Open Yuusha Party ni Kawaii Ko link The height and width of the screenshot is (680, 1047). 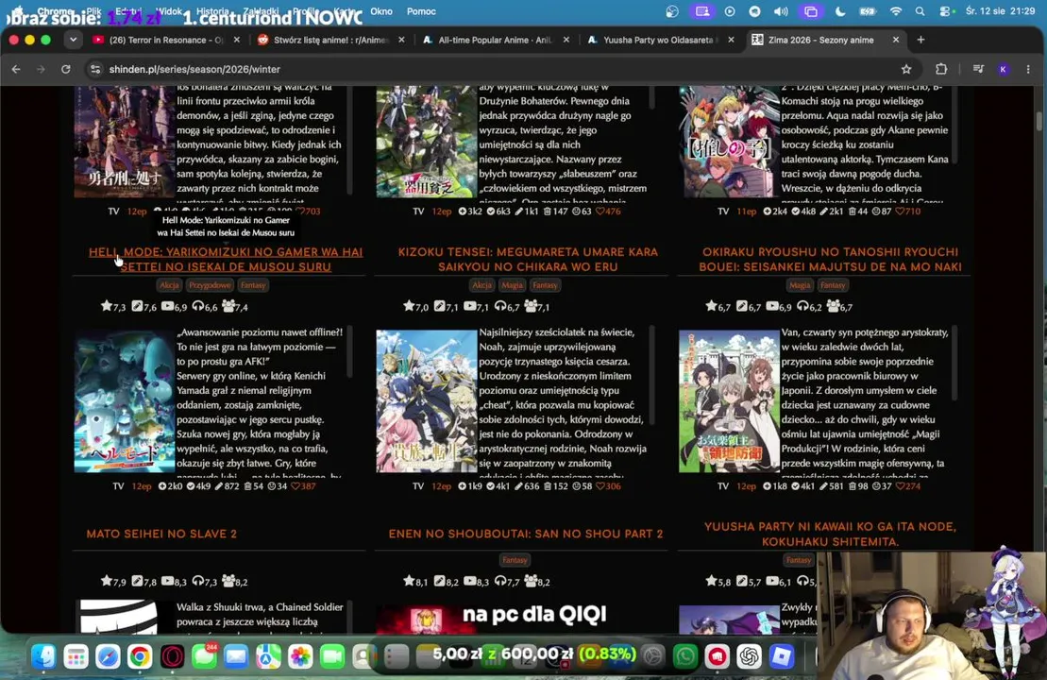[x=830, y=534]
